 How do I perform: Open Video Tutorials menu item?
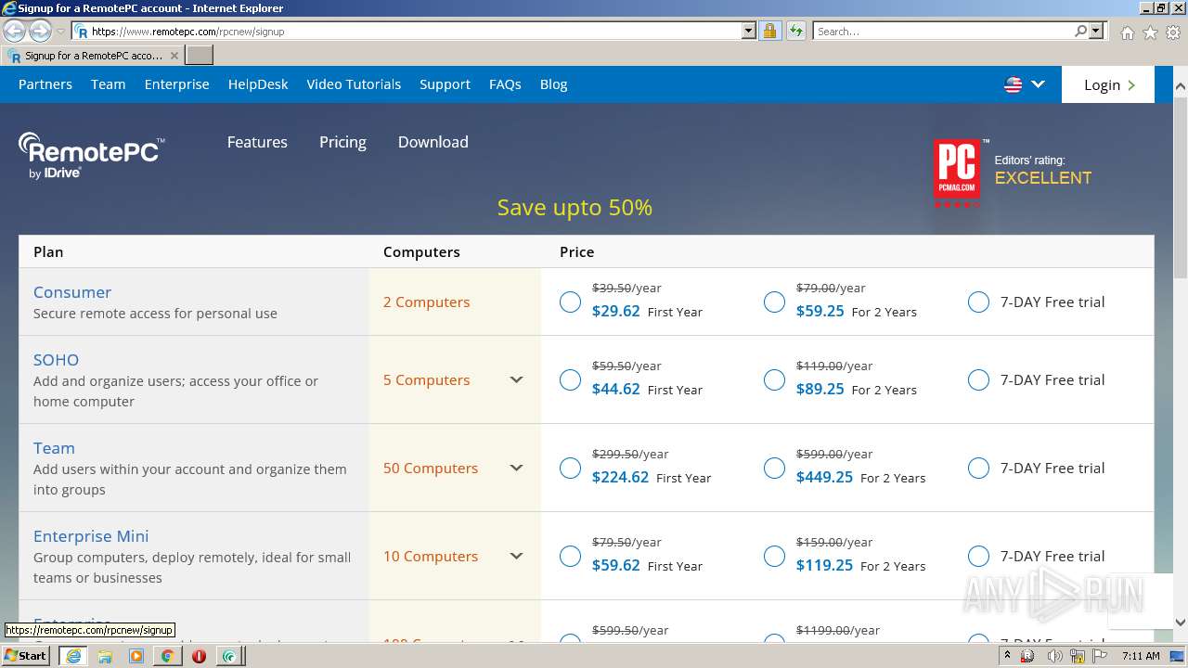click(354, 84)
